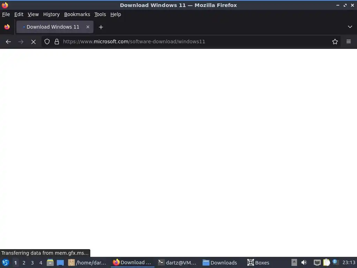The image size is (357, 268).
Task: Click the show desktop panel icon
Action: coord(60,262)
